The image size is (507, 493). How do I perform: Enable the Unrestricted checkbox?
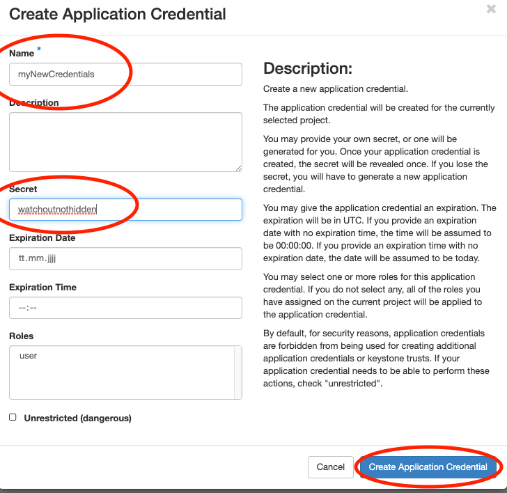[x=13, y=417]
